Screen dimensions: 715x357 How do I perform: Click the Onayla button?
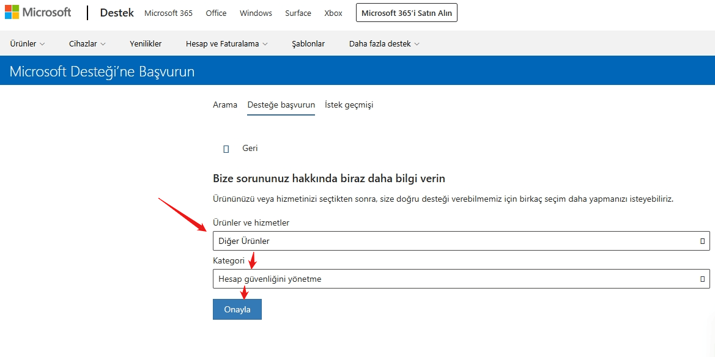[x=237, y=309]
